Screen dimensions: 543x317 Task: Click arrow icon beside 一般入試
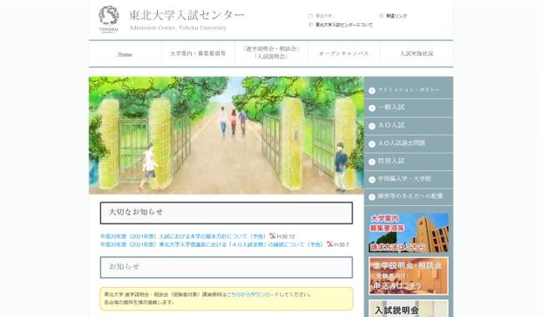pos(372,108)
